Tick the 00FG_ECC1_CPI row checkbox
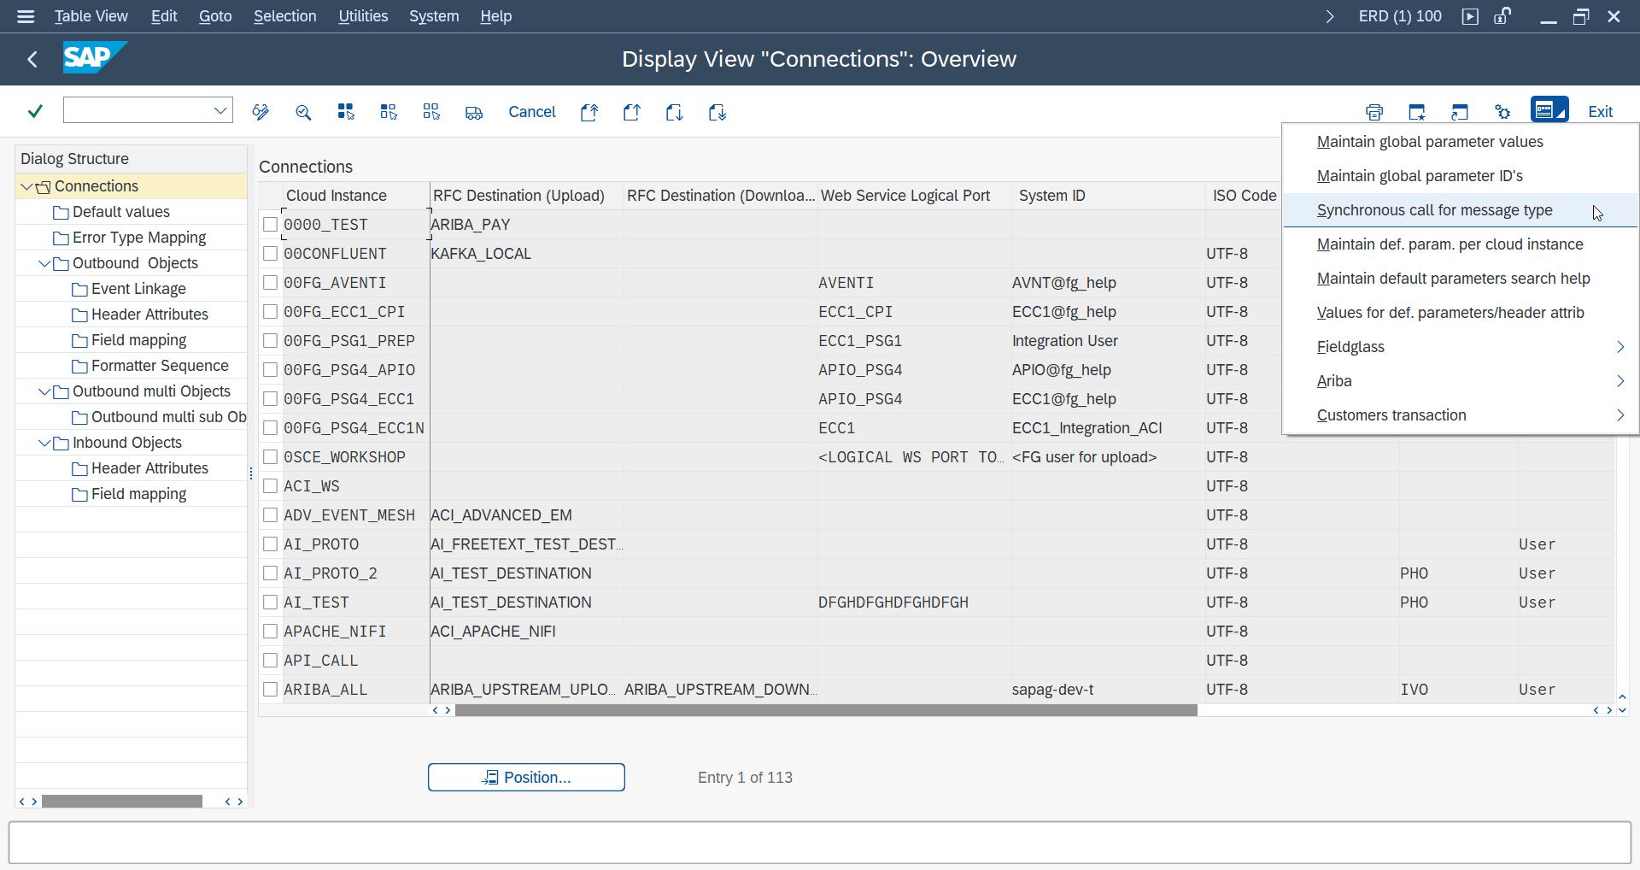Viewport: 1640px width, 870px height. click(x=271, y=311)
